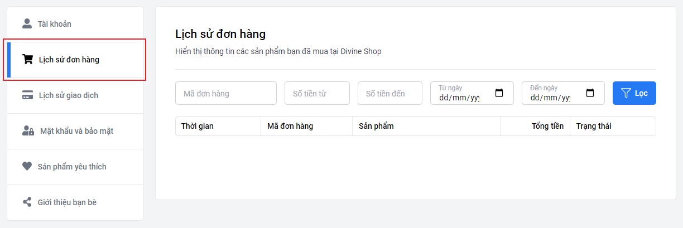This screenshot has height=228, width=683.
Task: Click the user icon beside Tài khoản
Action: click(27, 23)
